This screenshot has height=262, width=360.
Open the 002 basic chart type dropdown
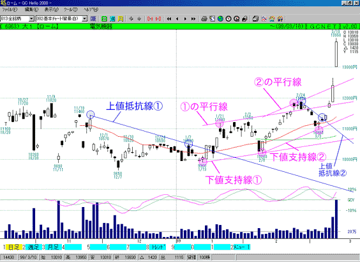click(x=85, y=19)
